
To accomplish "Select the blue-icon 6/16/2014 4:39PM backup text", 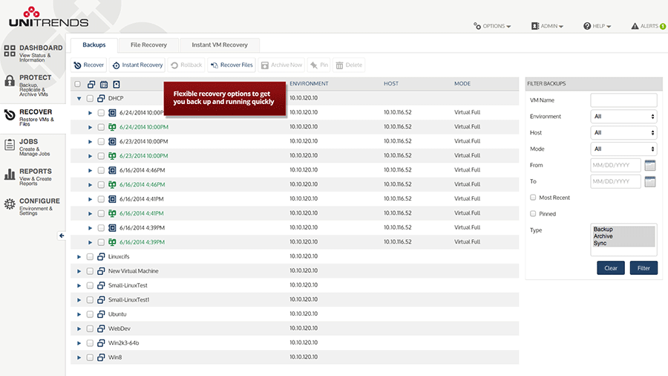I will tap(142, 228).
